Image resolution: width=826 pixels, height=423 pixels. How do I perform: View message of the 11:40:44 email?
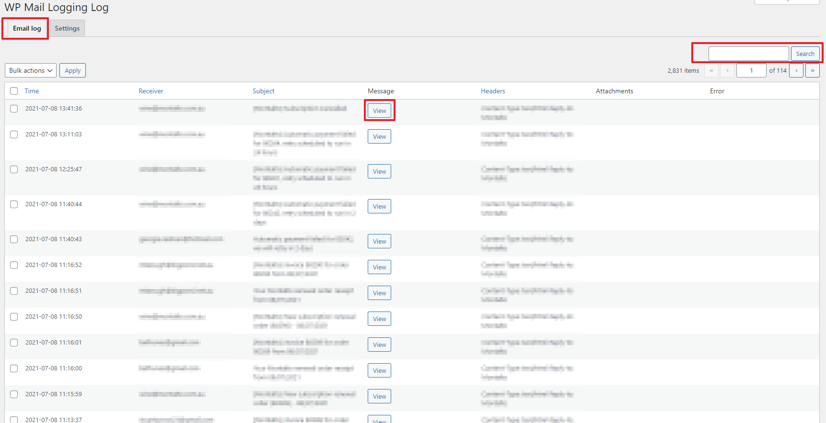tap(379, 206)
